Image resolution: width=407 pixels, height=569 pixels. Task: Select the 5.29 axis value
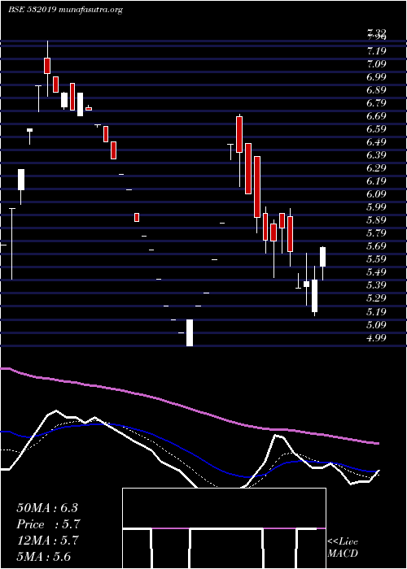coord(376,298)
